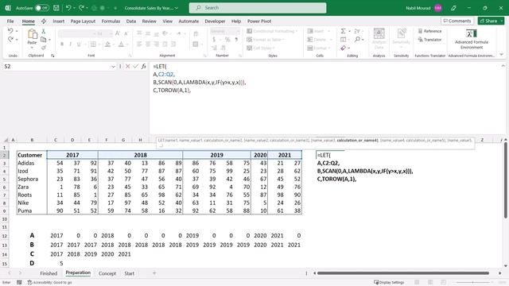
Task: Open Display Settings in status bar
Action: (x=389, y=283)
